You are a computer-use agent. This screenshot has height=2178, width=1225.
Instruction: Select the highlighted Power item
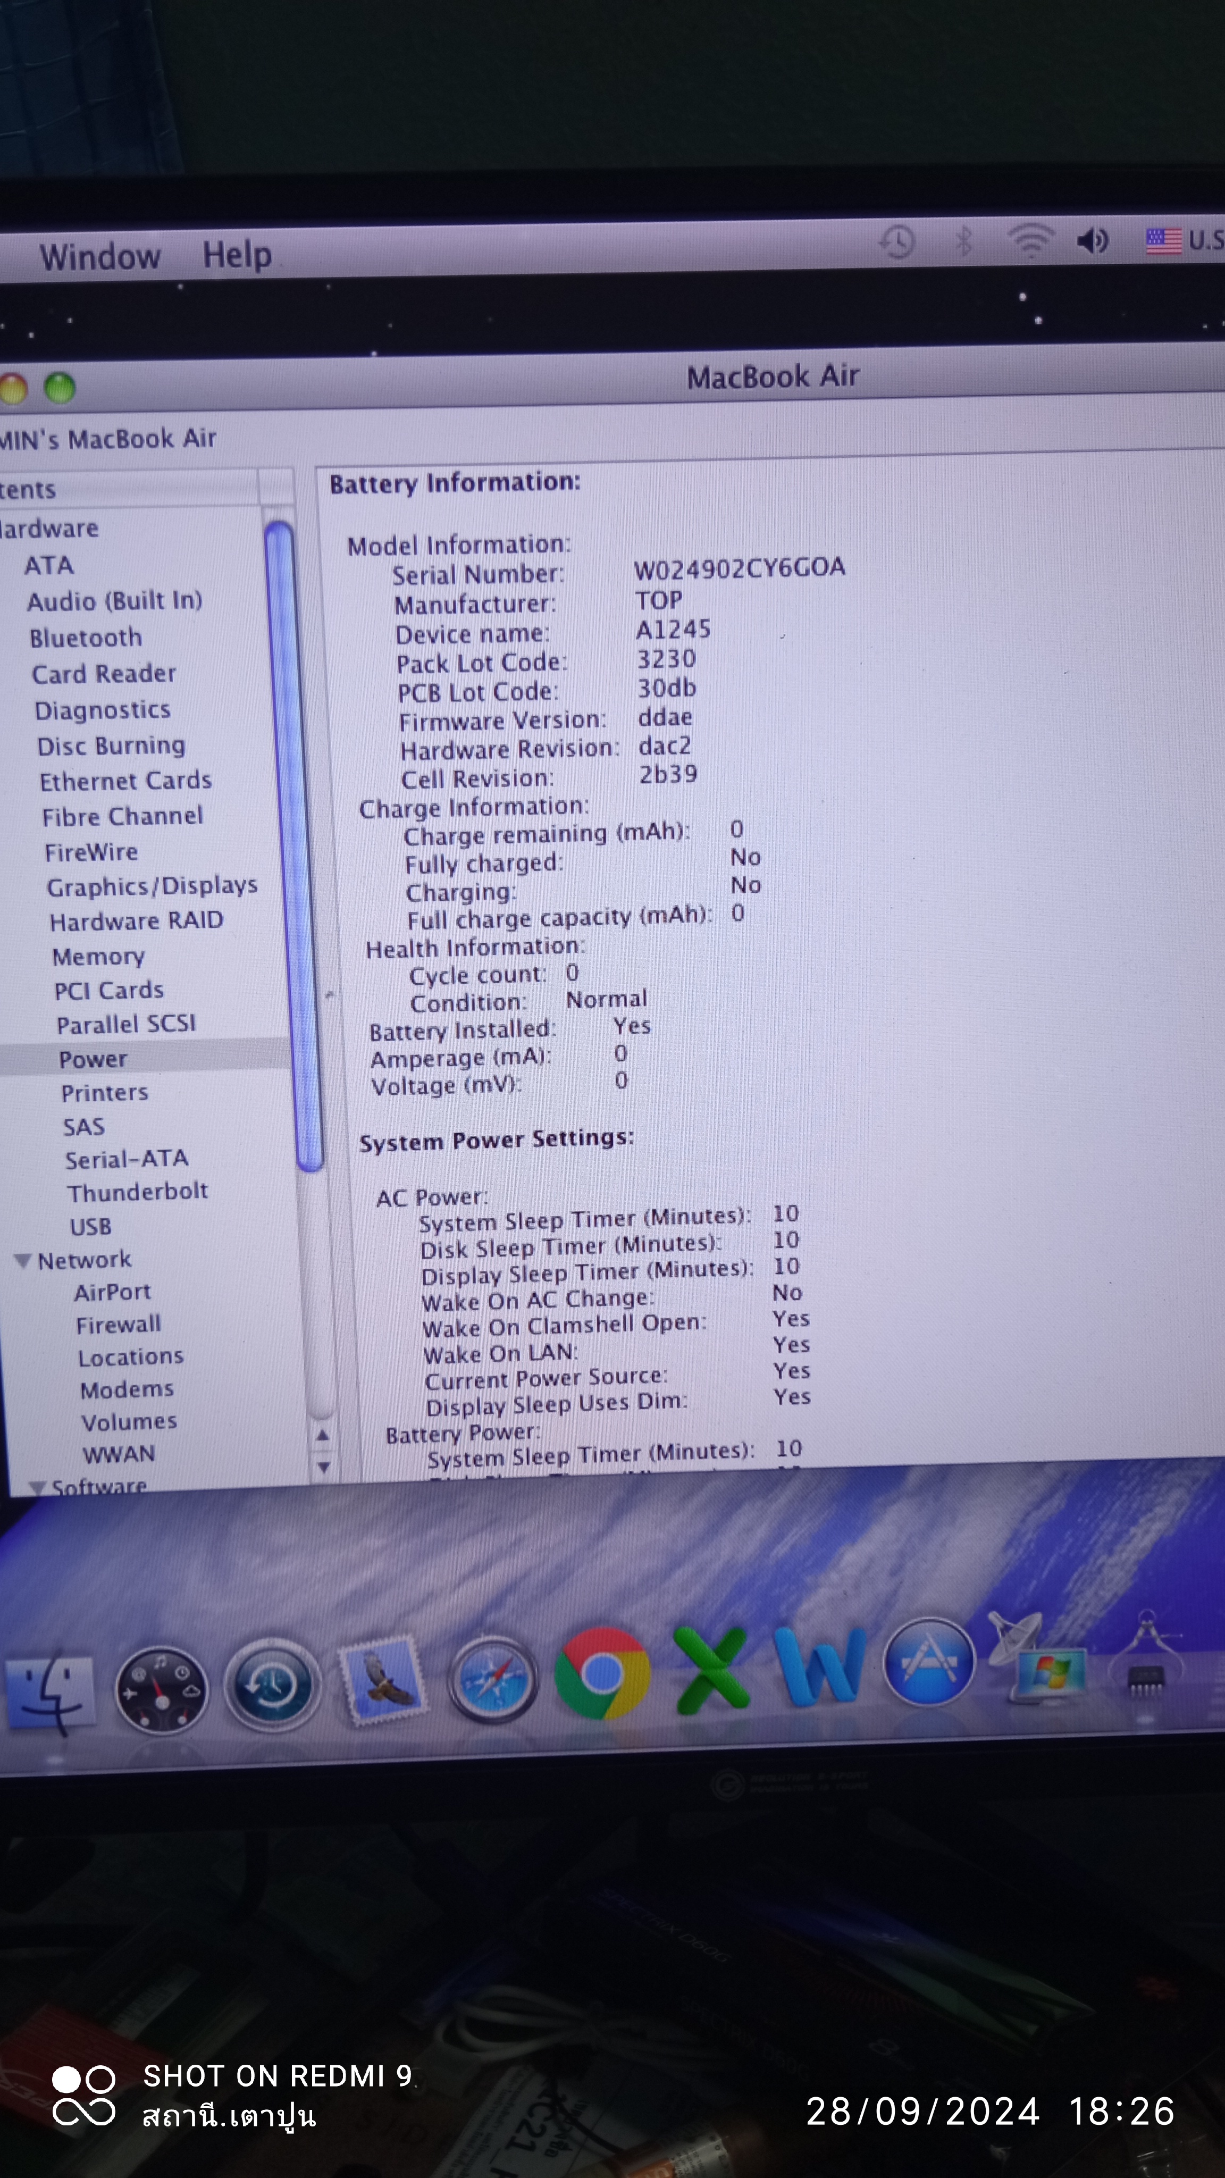[93, 1059]
